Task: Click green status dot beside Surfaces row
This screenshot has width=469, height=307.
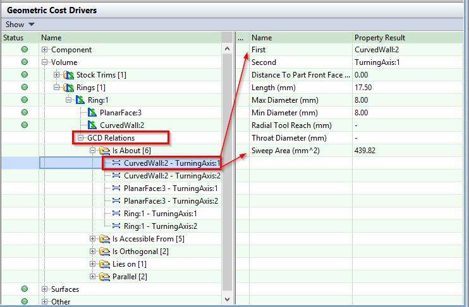Action: (x=25, y=289)
